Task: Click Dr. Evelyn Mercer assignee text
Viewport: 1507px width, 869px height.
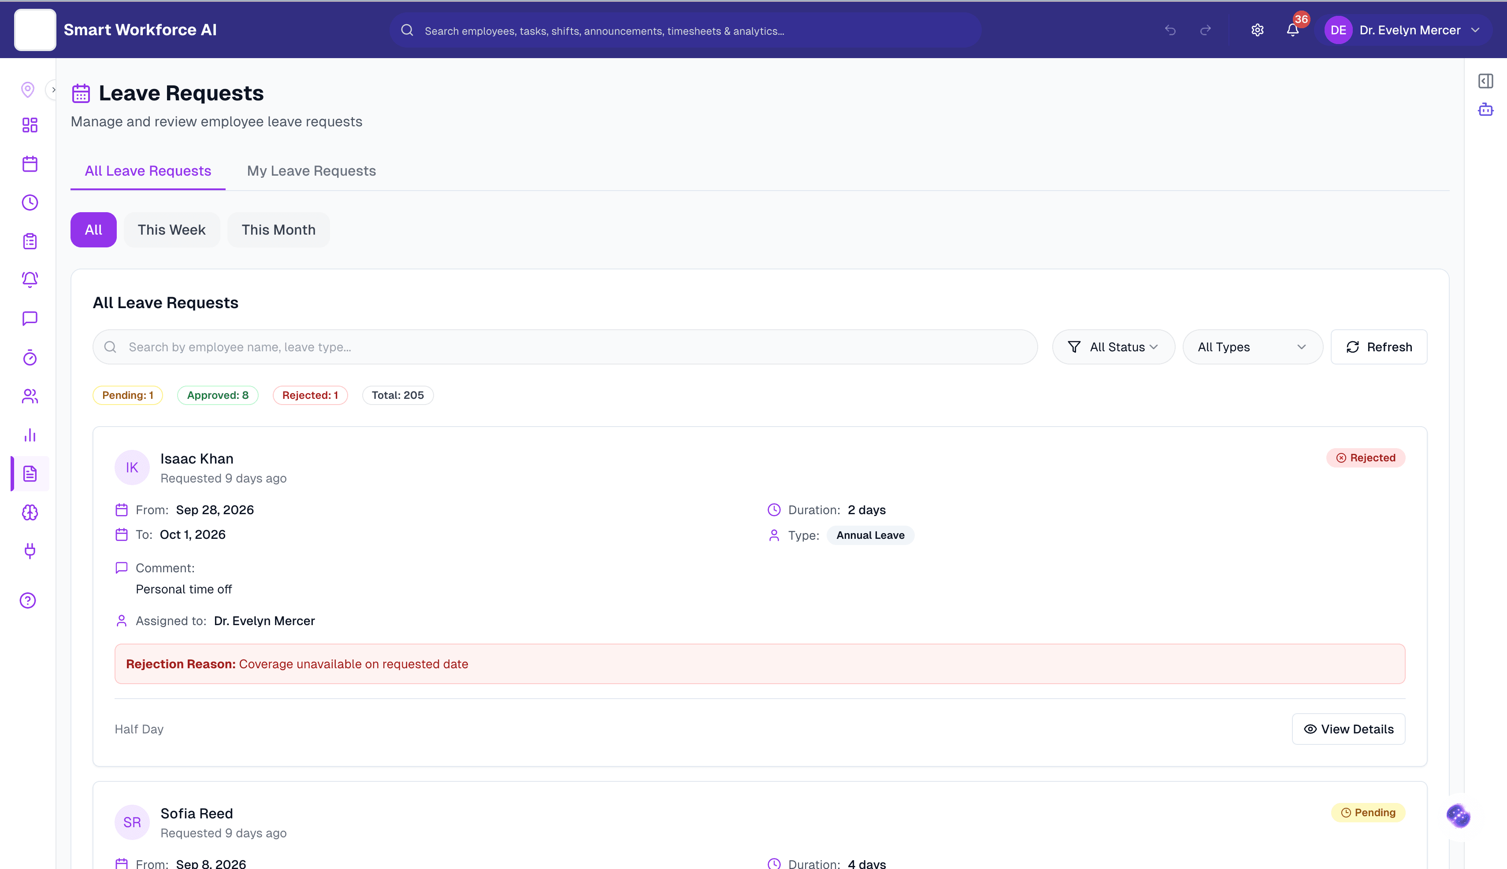Action: pos(264,621)
